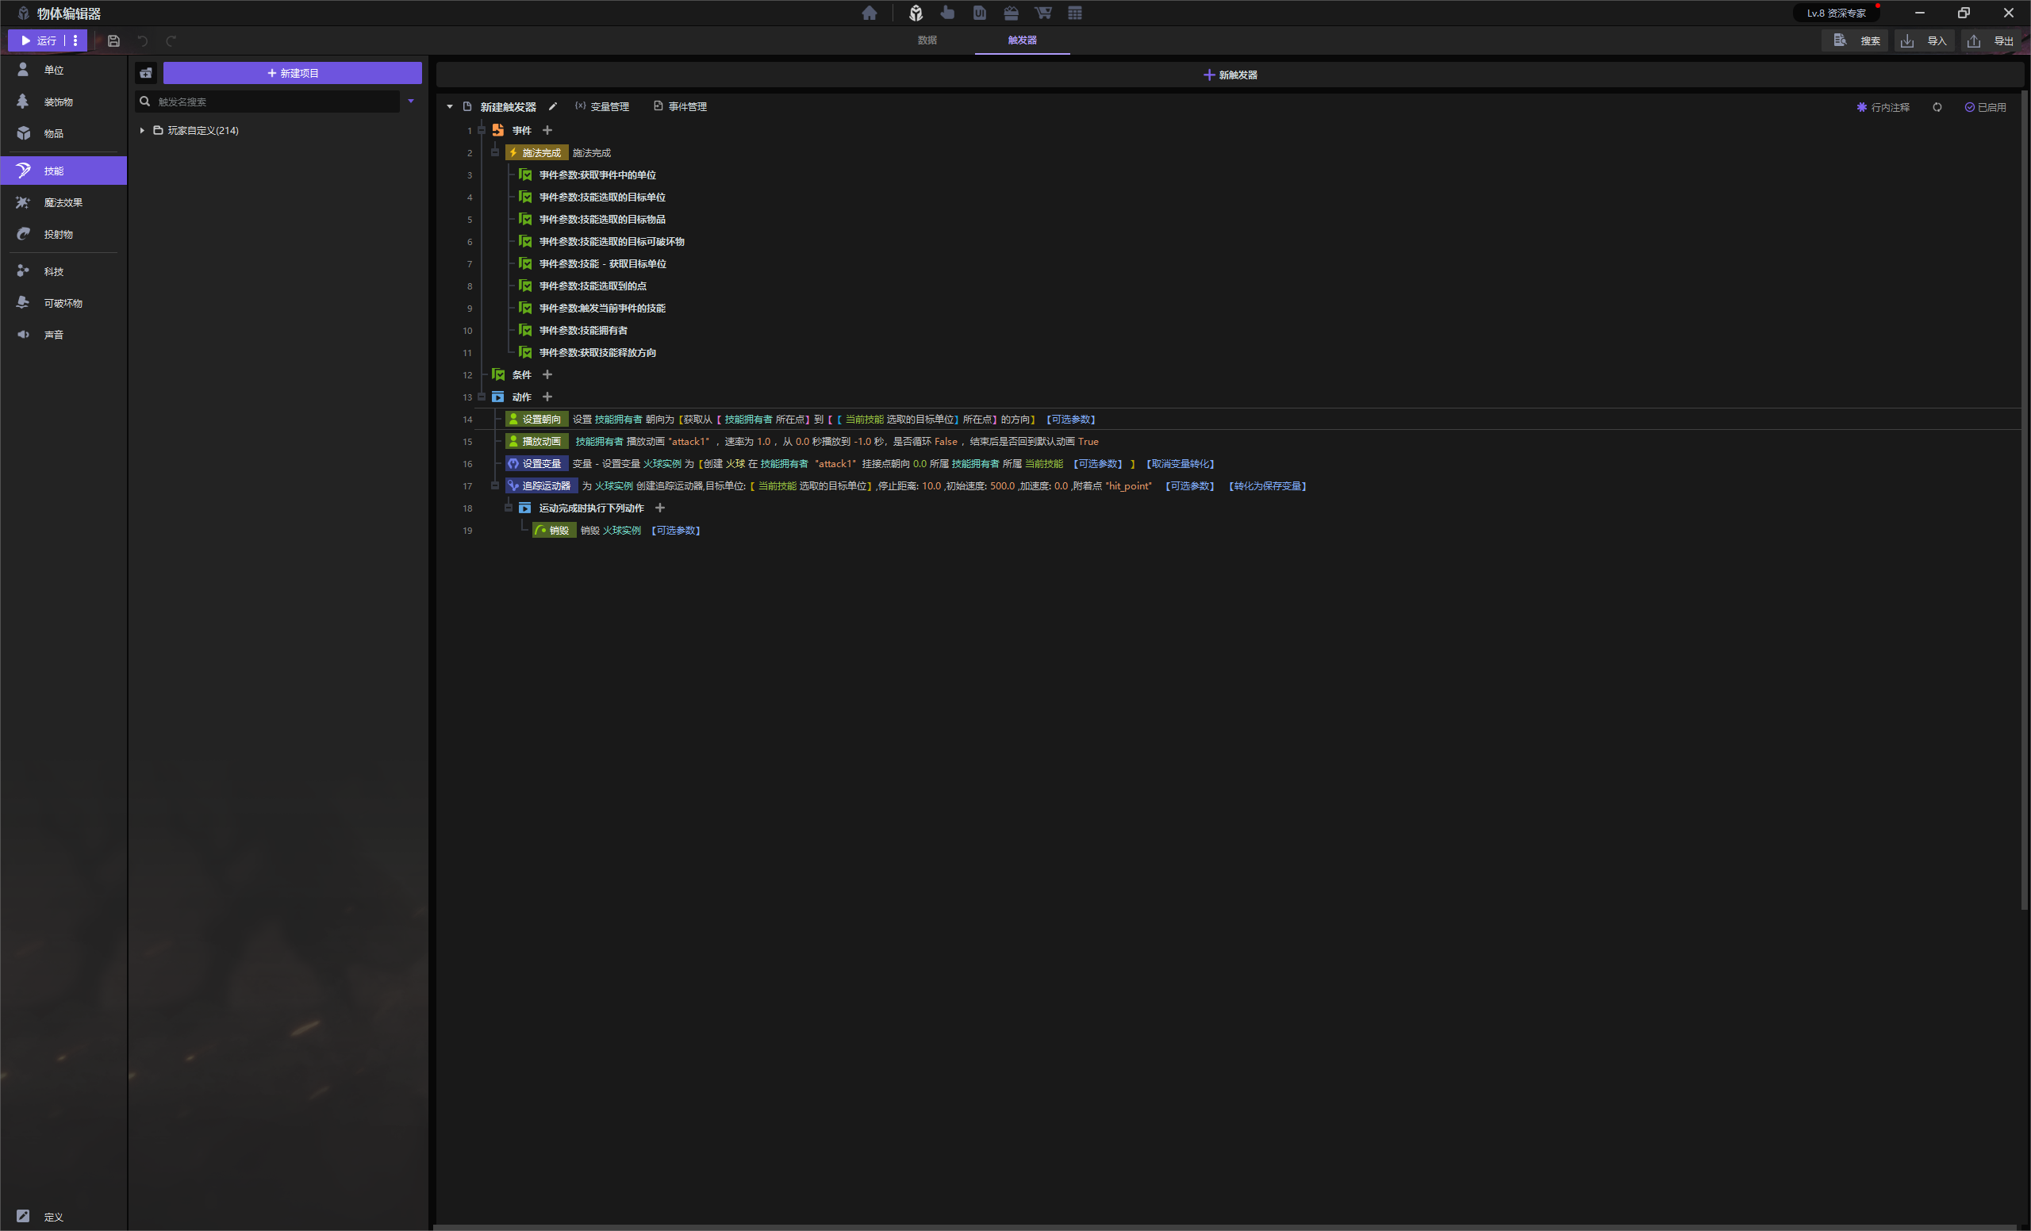Add a new event with 事件 plus icon
This screenshot has height=1231, width=2031.
coord(547,130)
